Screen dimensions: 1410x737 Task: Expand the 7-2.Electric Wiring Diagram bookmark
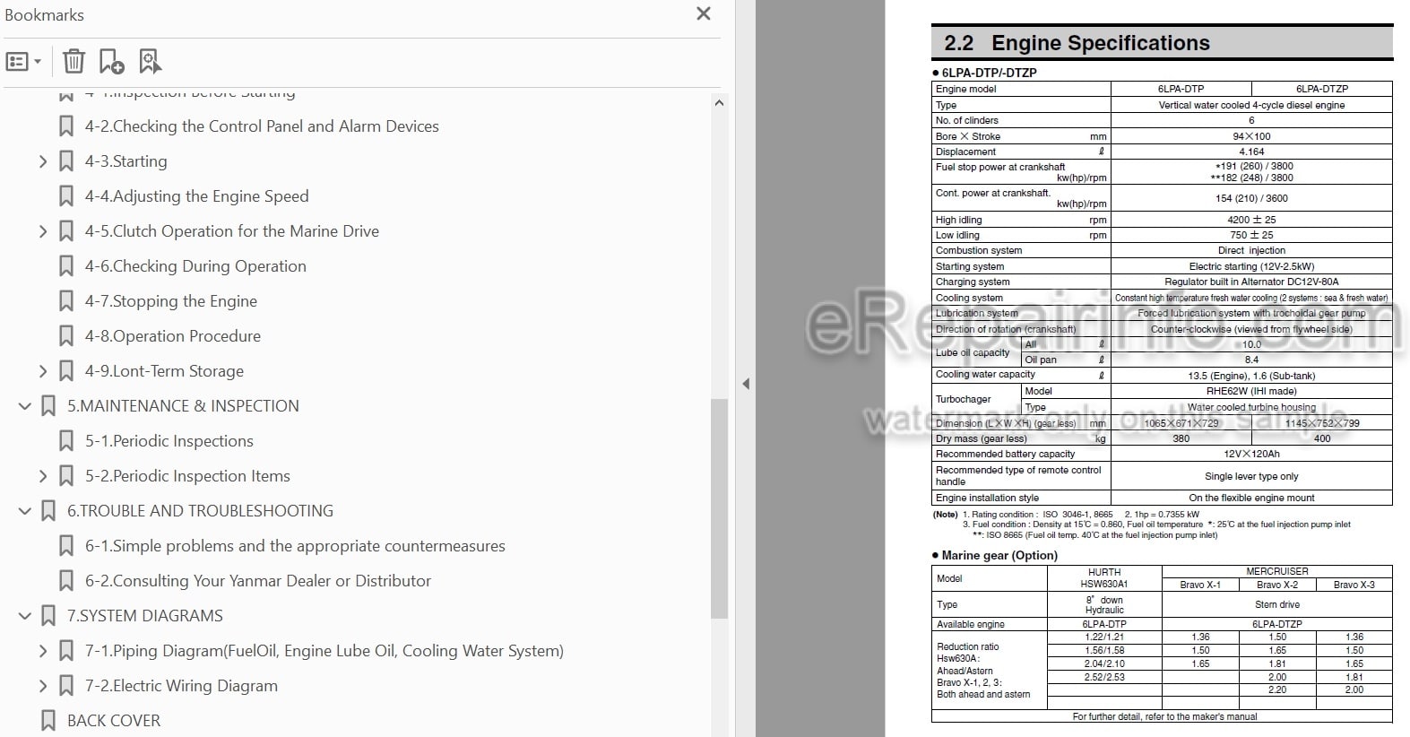point(42,686)
